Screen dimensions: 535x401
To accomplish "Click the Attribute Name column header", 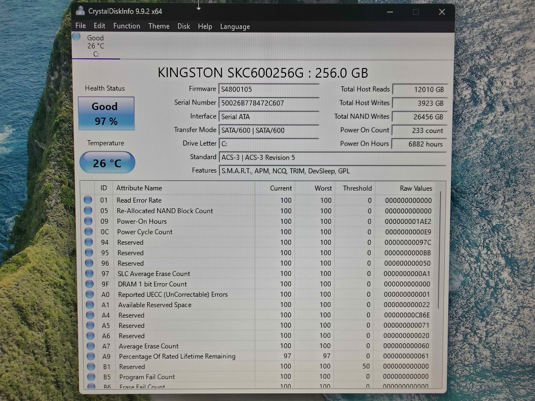I will click(183, 188).
